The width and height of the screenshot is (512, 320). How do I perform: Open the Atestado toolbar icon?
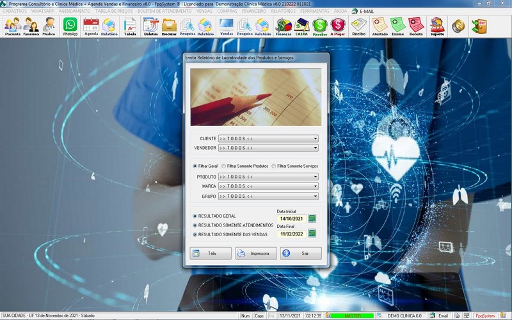(380, 26)
